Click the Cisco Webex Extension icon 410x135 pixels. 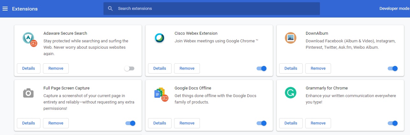pyautogui.click(x=159, y=38)
